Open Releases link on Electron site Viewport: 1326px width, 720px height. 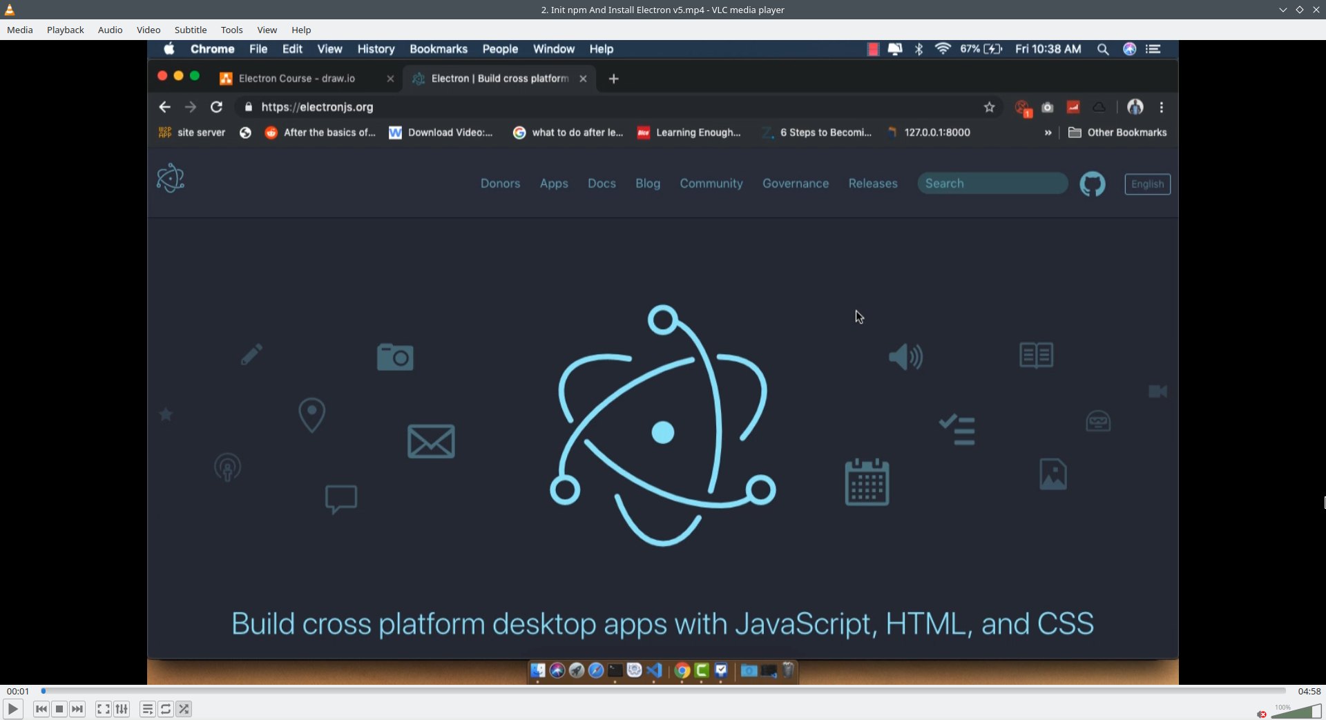pos(873,184)
